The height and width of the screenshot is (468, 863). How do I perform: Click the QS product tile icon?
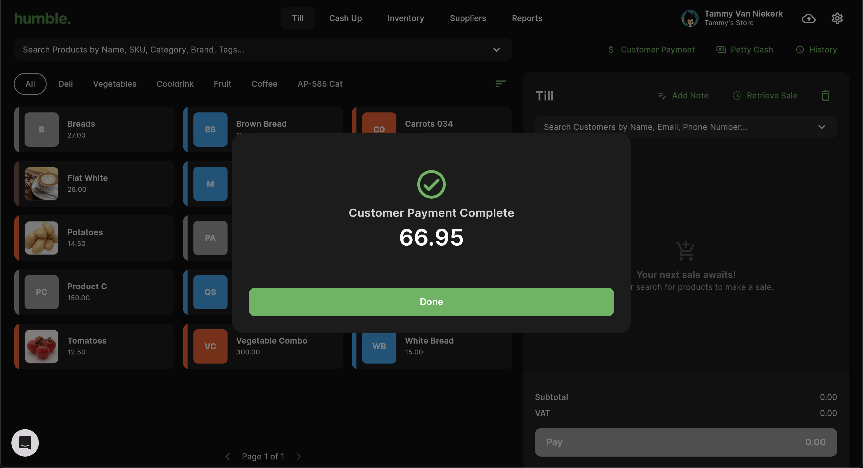tap(210, 292)
